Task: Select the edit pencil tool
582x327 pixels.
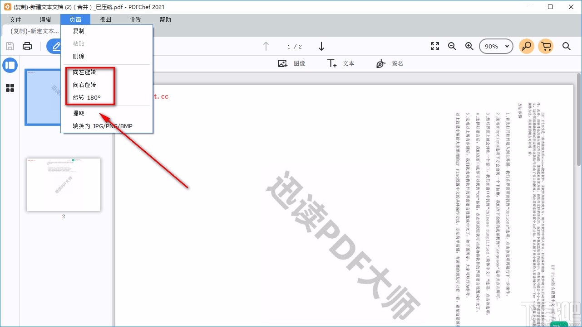Action: pos(56,46)
